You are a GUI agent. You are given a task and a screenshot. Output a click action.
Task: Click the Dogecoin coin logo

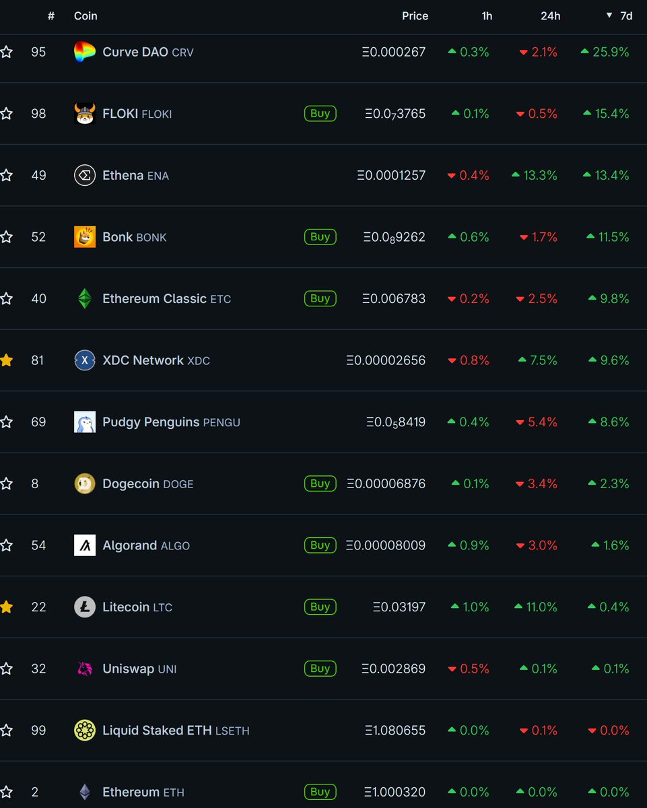pos(85,483)
